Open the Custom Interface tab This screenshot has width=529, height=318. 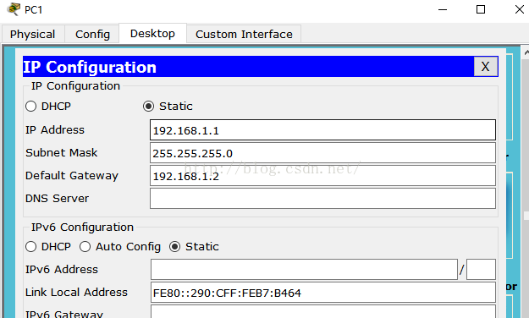[x=244, y=35]
